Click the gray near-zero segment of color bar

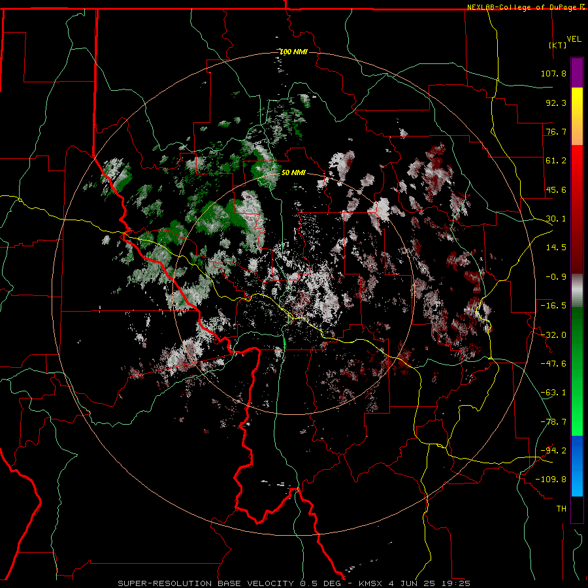[577, 291]
